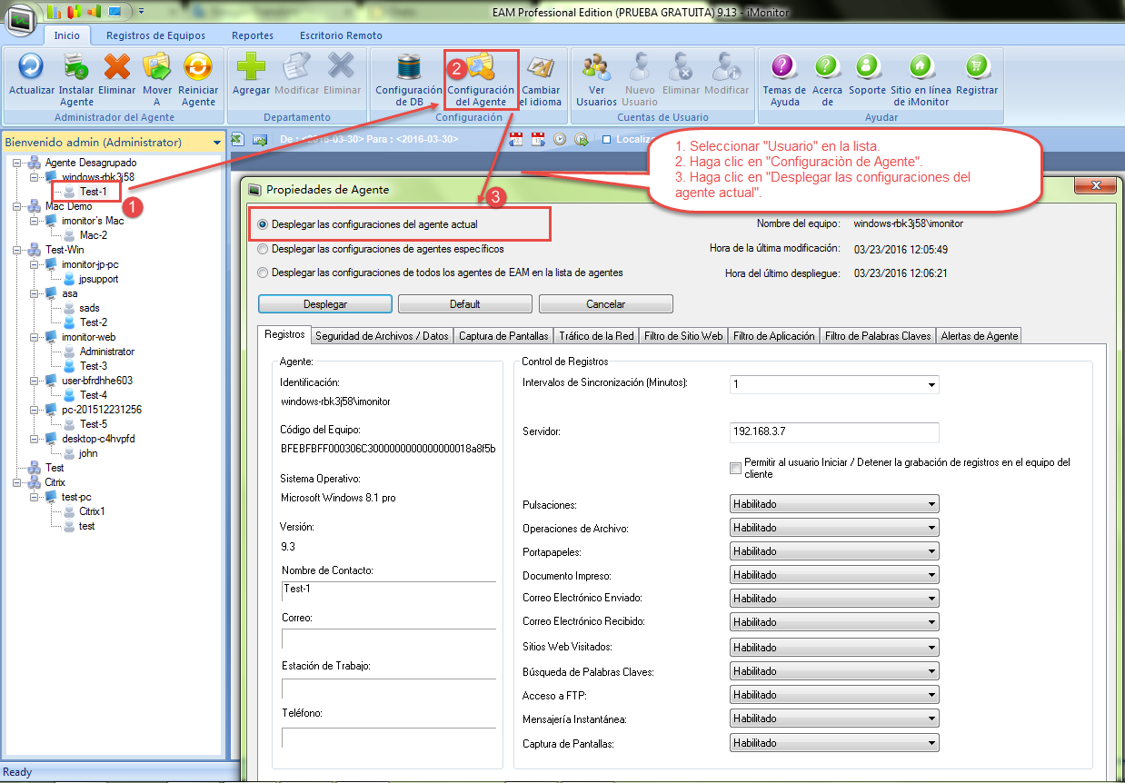This screenshot has width=1125, height=783.
Task: Click the Teléfono input field
Action: (389, 737)
